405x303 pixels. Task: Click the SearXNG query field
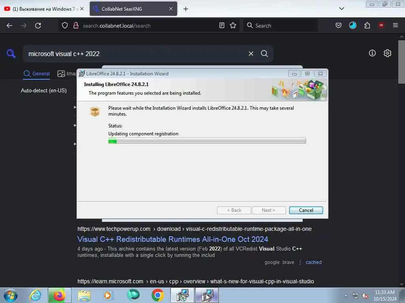click(134, 54)
